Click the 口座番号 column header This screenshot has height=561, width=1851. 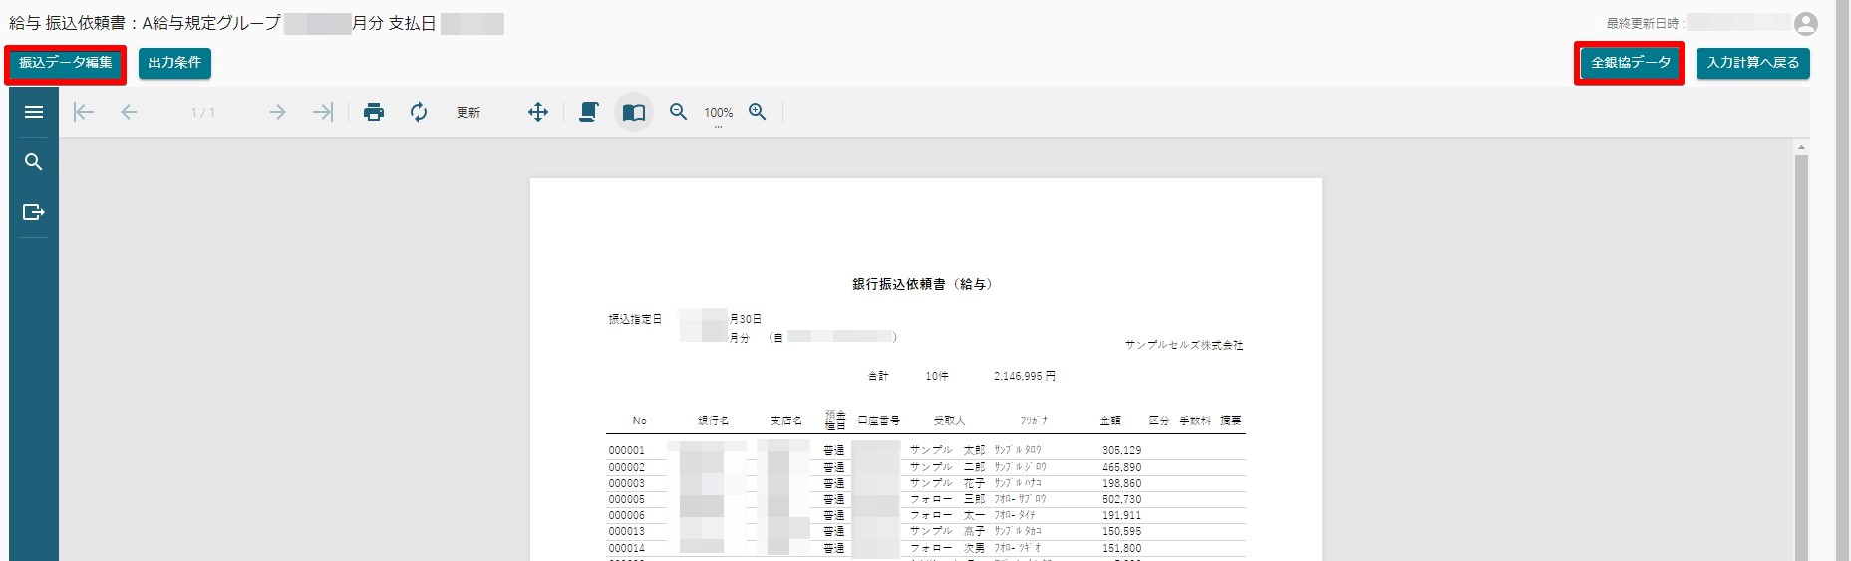tap(878, 421)
